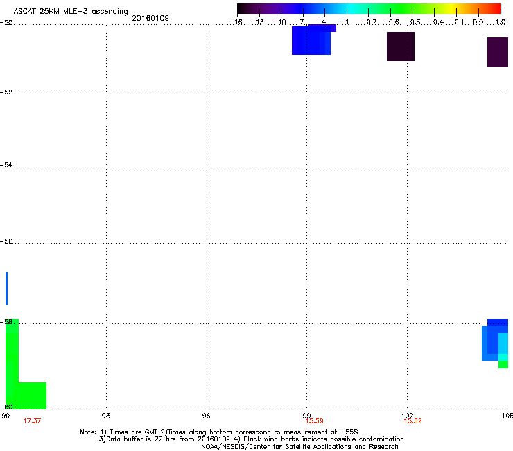Click the red end of the color scale
The width and height of the screenshot is (513, 451).
point(496,8)
